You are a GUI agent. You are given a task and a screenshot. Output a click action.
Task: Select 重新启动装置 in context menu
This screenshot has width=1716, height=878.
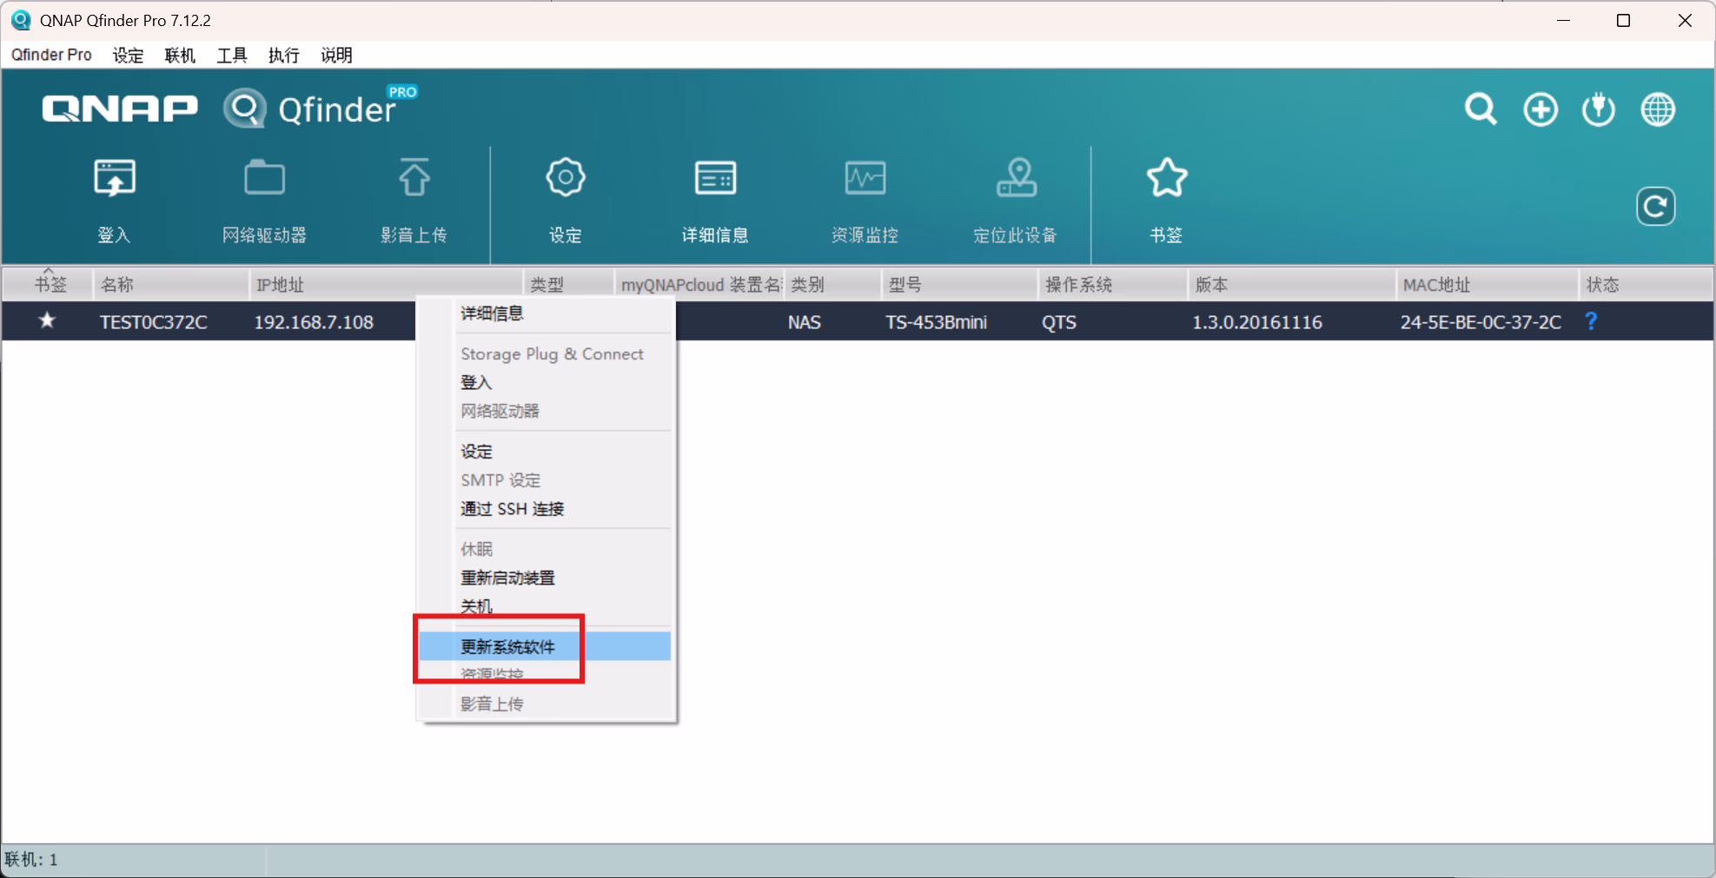[507, 578]
